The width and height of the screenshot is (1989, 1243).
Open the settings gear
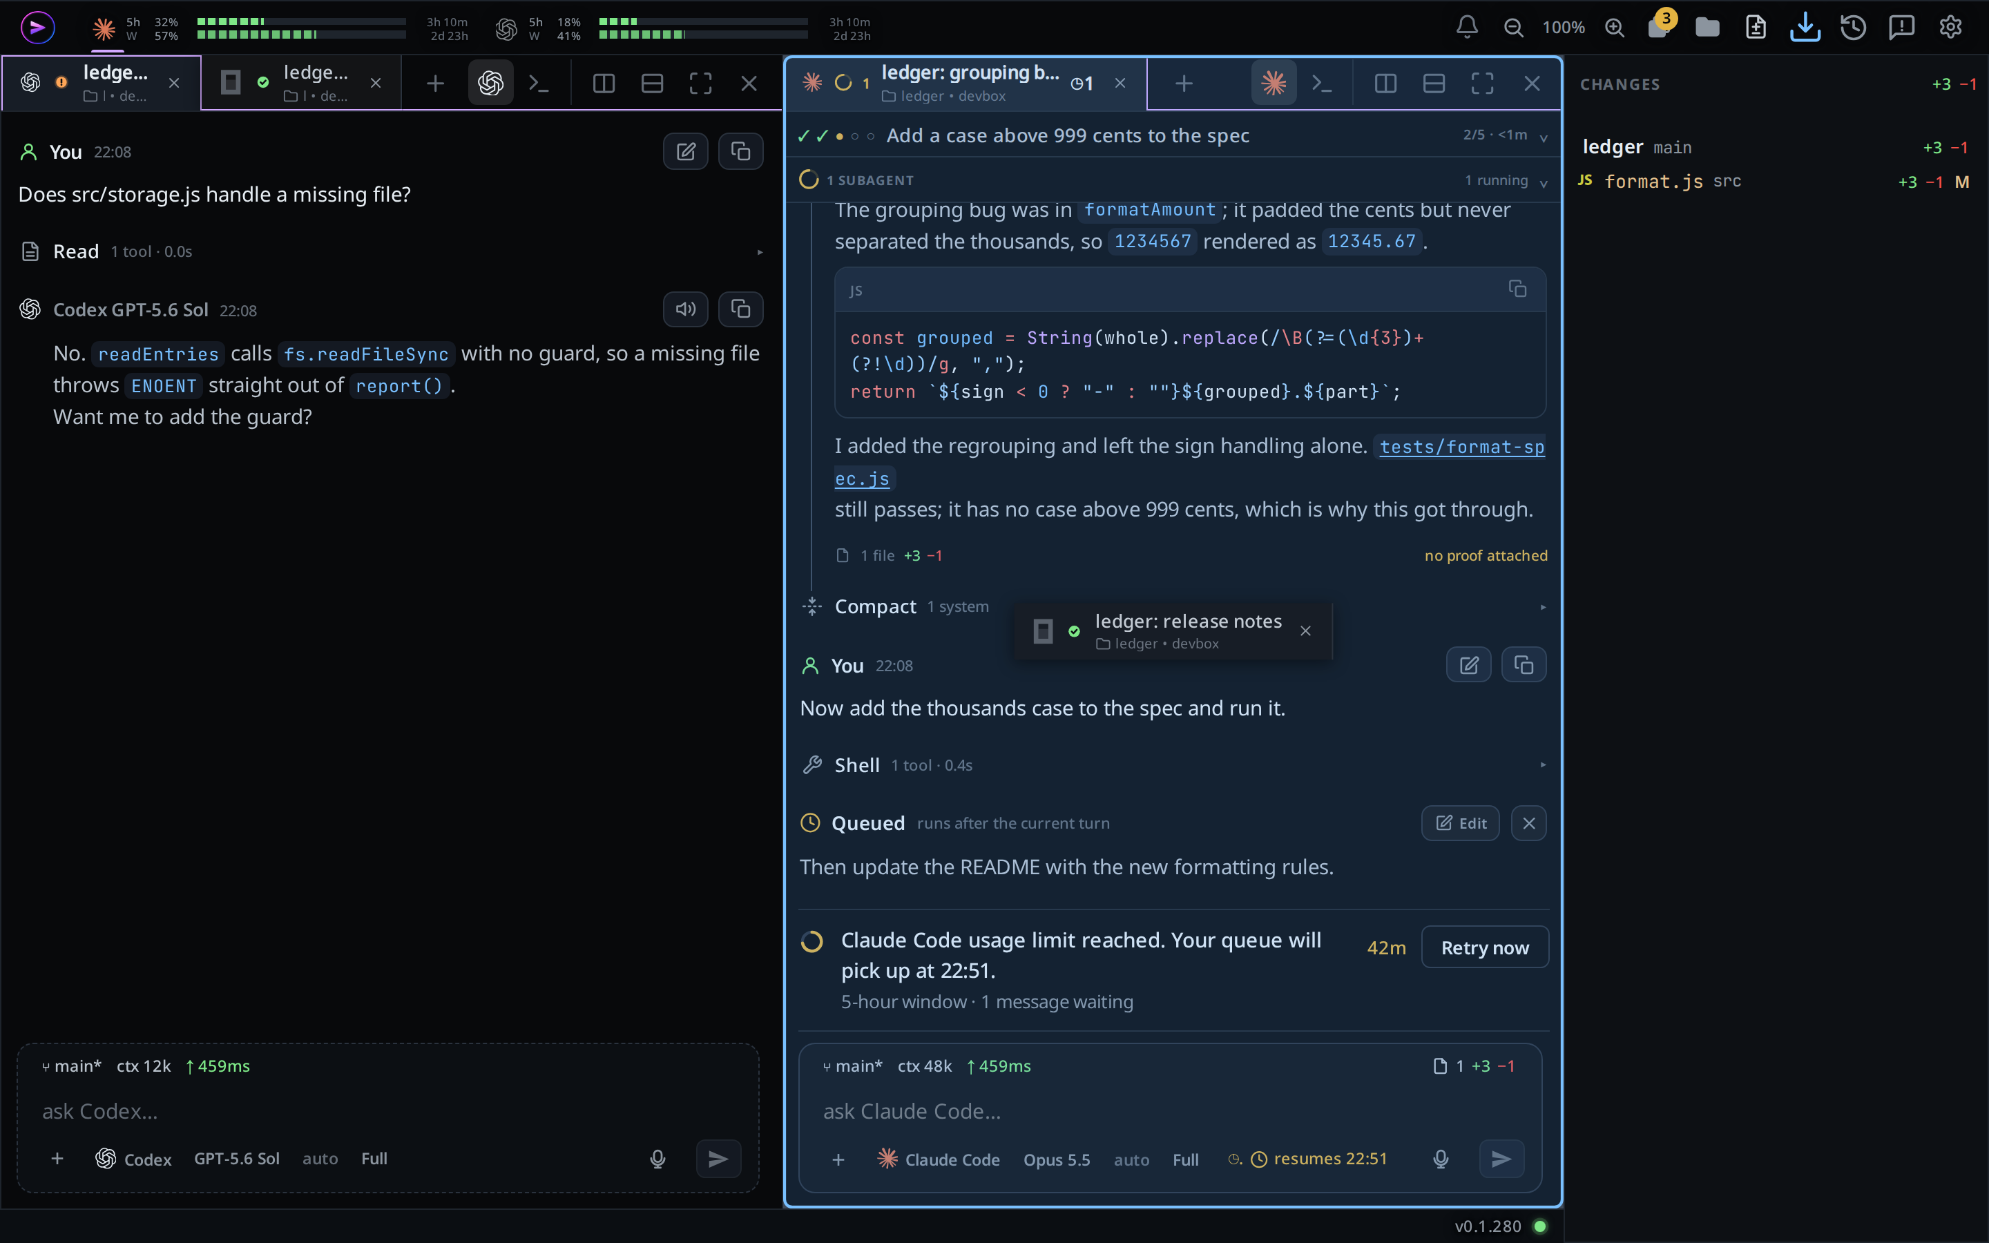tap(1950, 27)
